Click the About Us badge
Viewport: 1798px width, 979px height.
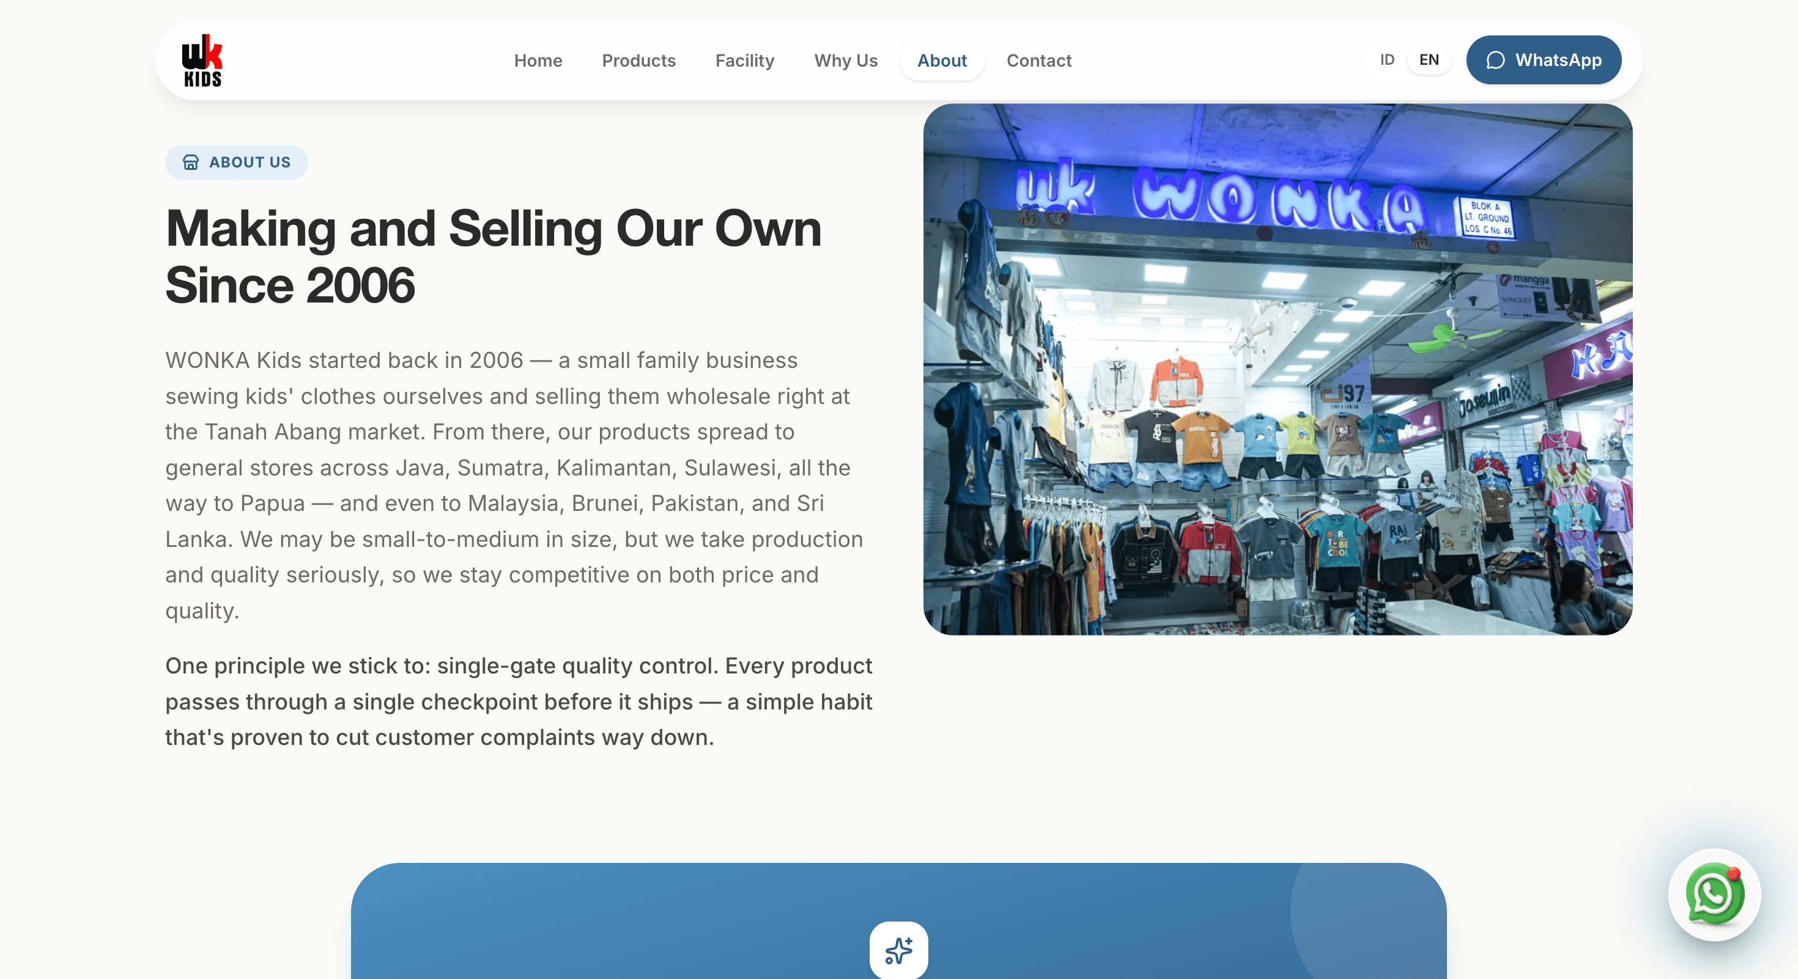236,163
